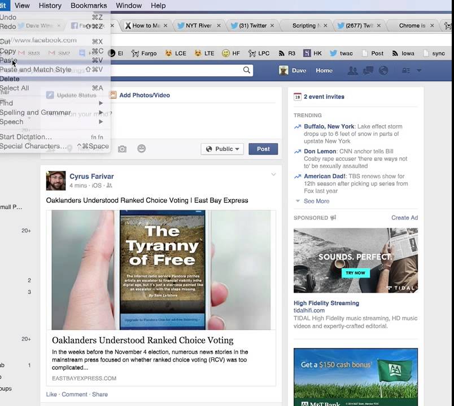The image size is (454, 406).
Task: Open Facebook messages icon
Action: tap(368, 70)
